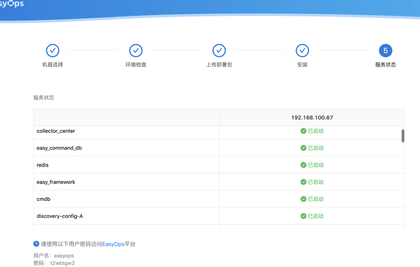Click the 安装 step label

tap(302, 64)
